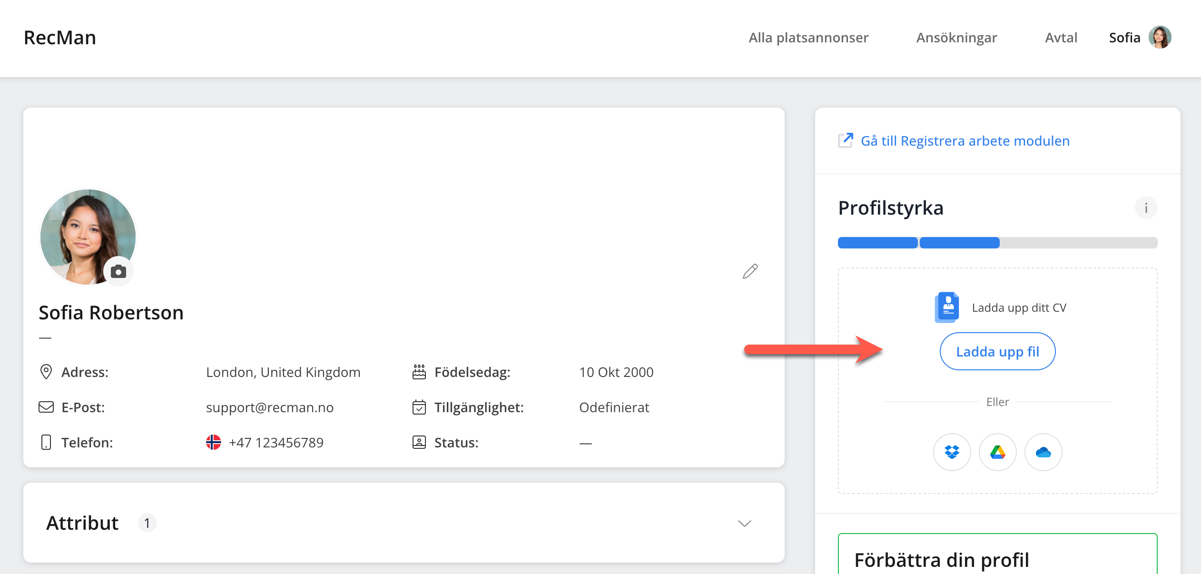Import CV from OneDrive
The width and height of the screenshot is (1201, 574).
(1043, 452)
